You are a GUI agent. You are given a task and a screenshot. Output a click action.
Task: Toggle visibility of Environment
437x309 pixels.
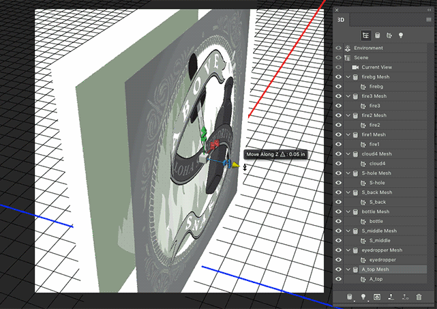point(338,48)
